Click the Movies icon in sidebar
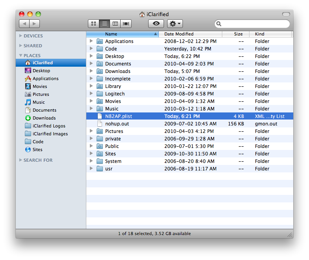This screenshot has height=260, width=309. coord(28,86)
